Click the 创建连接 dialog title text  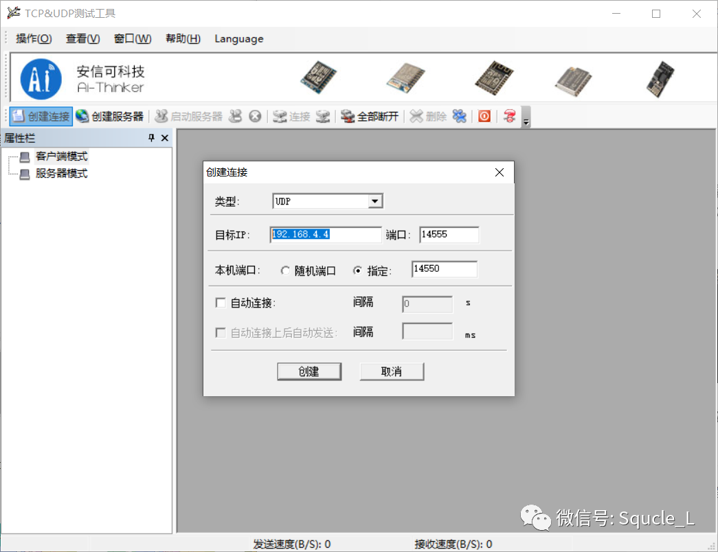227,172
